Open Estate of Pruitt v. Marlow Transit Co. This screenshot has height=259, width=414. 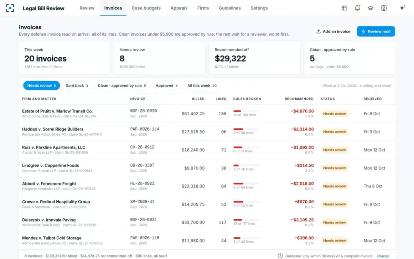(57, 111)
